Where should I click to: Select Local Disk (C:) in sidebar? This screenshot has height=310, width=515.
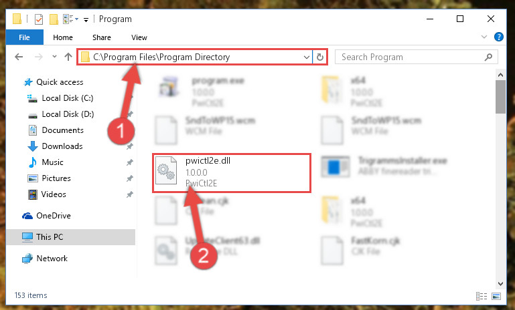68,98
